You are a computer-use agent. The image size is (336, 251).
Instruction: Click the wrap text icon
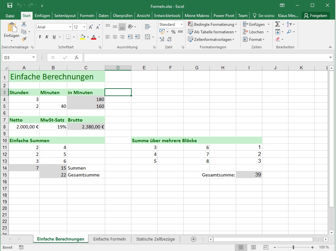pos(148,27)
